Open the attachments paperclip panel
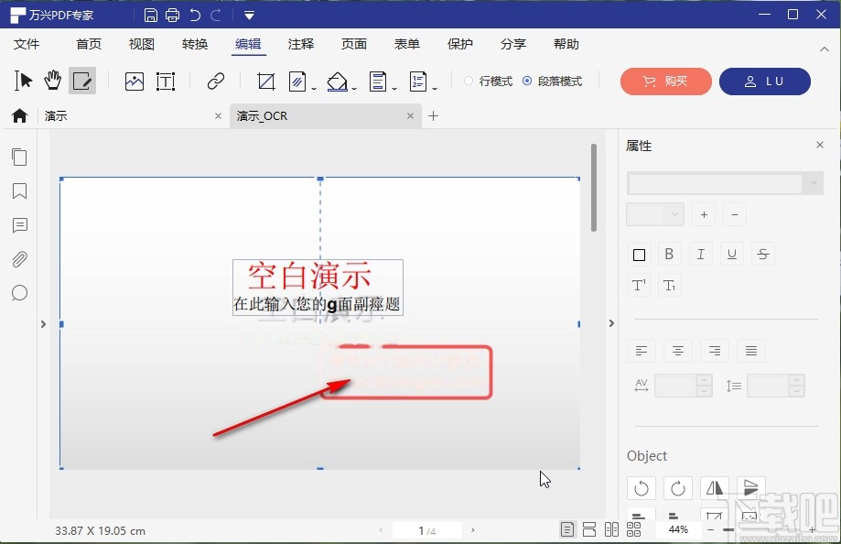Viewport: 841px width, 544px height. point(19,259)
